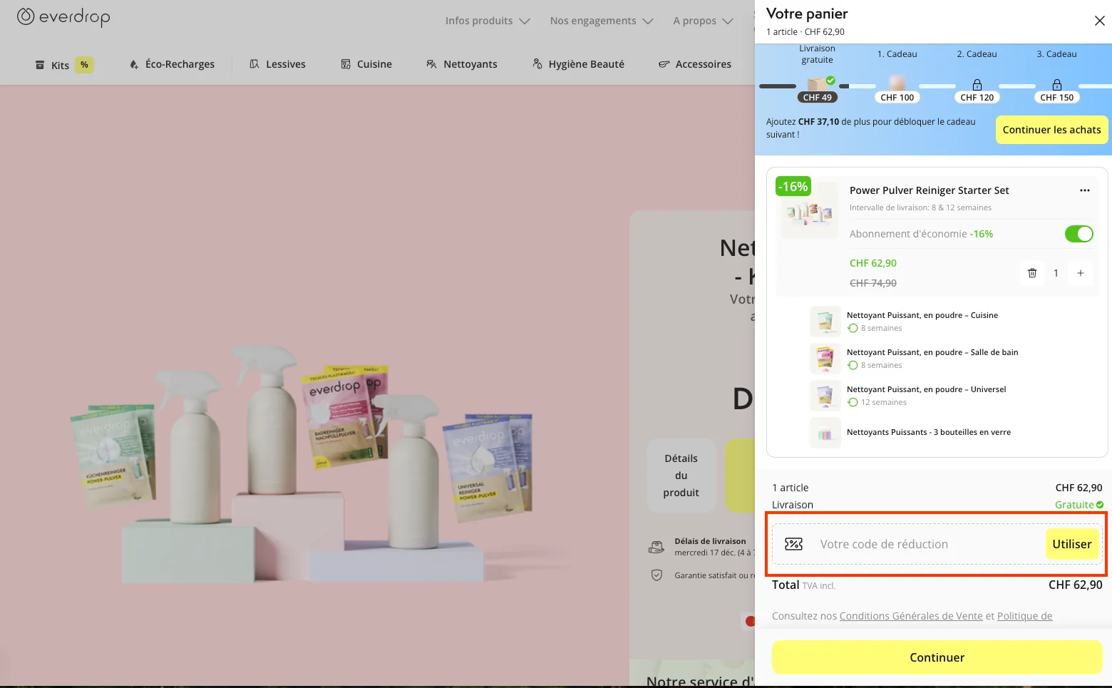Expand the Nos engagements menu

click(601, 21)
